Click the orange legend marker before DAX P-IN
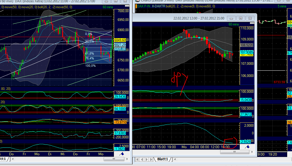The image size is (292, 166). point(136,7)
